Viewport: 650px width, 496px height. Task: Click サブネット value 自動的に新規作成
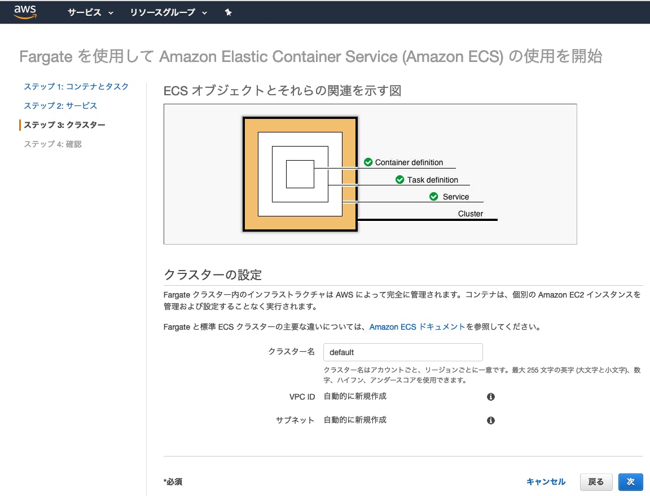point(355,420)
